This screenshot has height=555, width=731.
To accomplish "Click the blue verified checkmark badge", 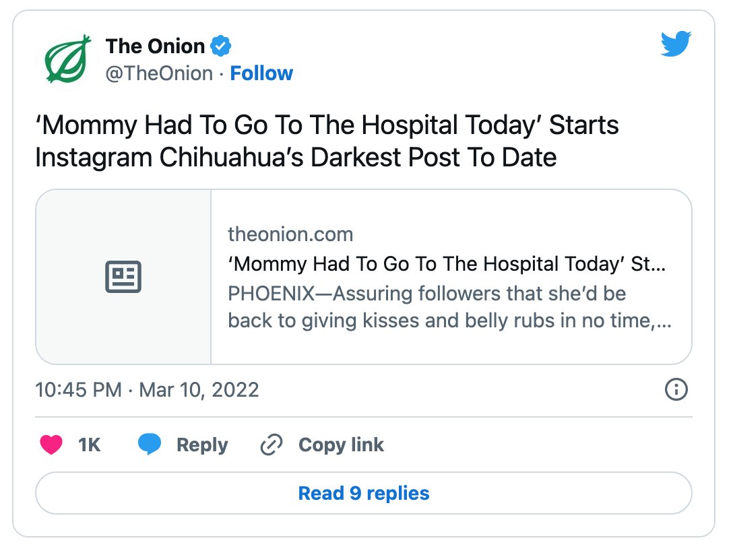I will [220, 46].
